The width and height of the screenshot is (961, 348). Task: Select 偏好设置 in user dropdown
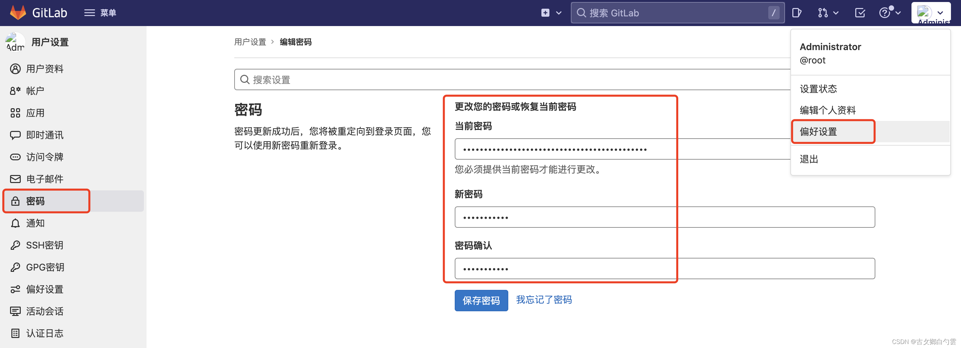(x=870, y=131)
